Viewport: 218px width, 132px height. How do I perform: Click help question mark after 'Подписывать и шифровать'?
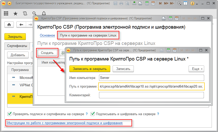tap(158, 114)
